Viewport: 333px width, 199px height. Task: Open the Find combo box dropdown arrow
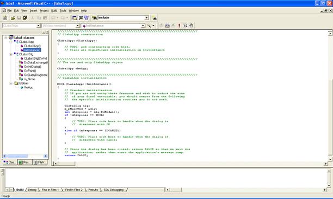tap(146, 18)
